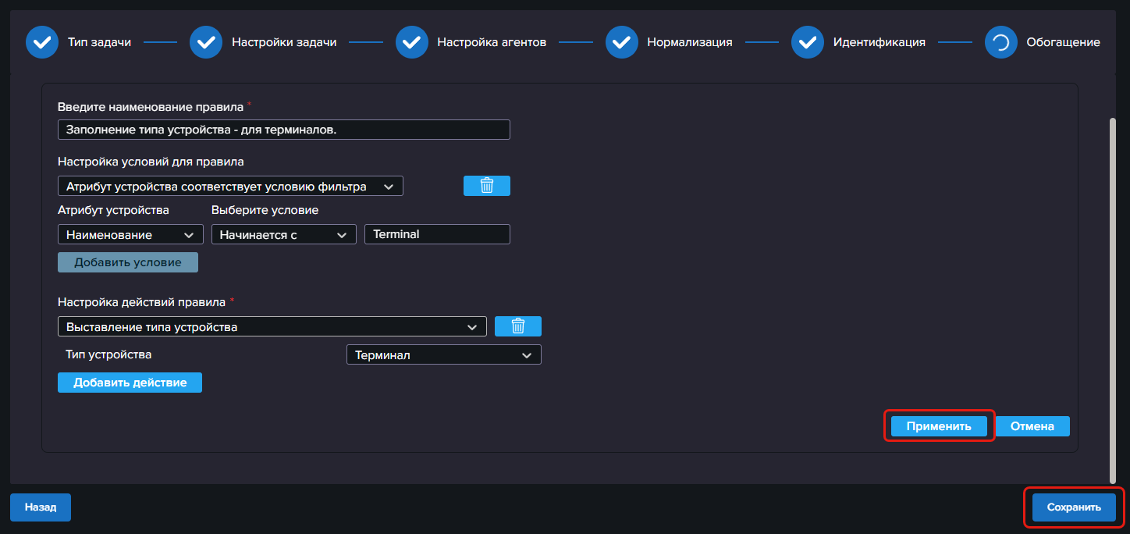Image resolution: width=1130 pixels, height=534 pixels.
Task: Click the checkmark icon for Тип задачи step
Action: (x=42, y=42)
